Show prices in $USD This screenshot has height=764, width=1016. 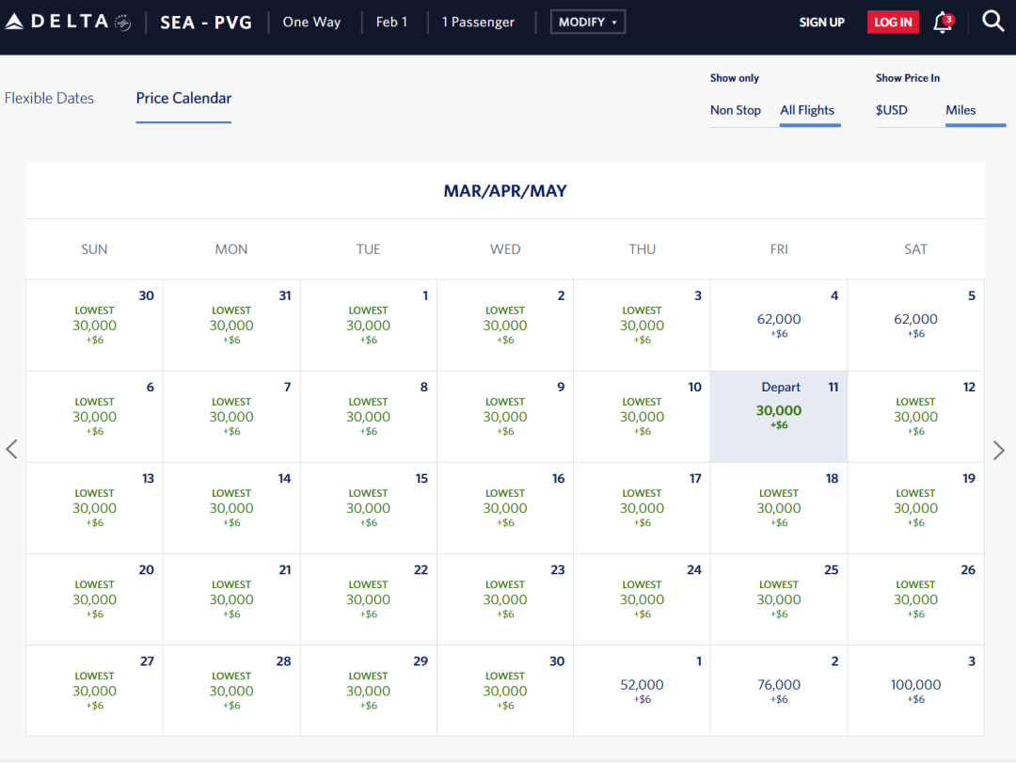pos(892,110)
